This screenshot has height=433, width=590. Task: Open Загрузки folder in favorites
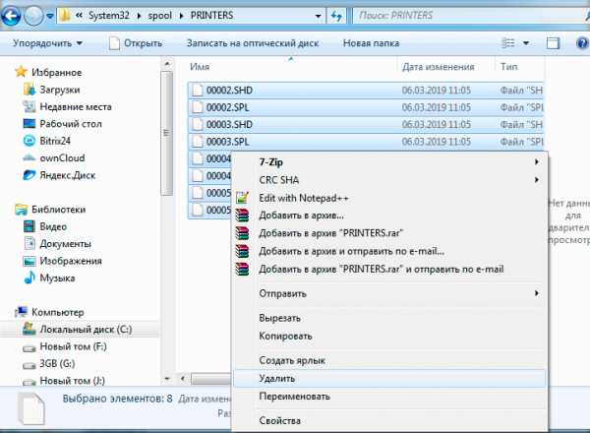pos(60,90)
